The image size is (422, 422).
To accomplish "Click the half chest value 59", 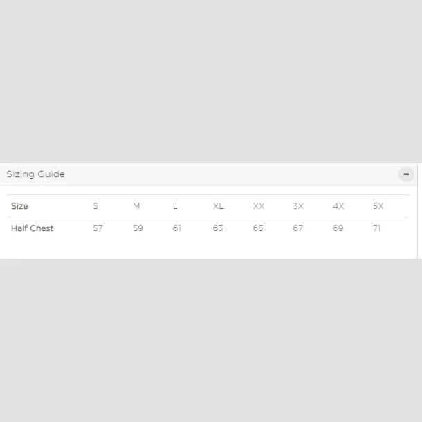I will [138, 228].
